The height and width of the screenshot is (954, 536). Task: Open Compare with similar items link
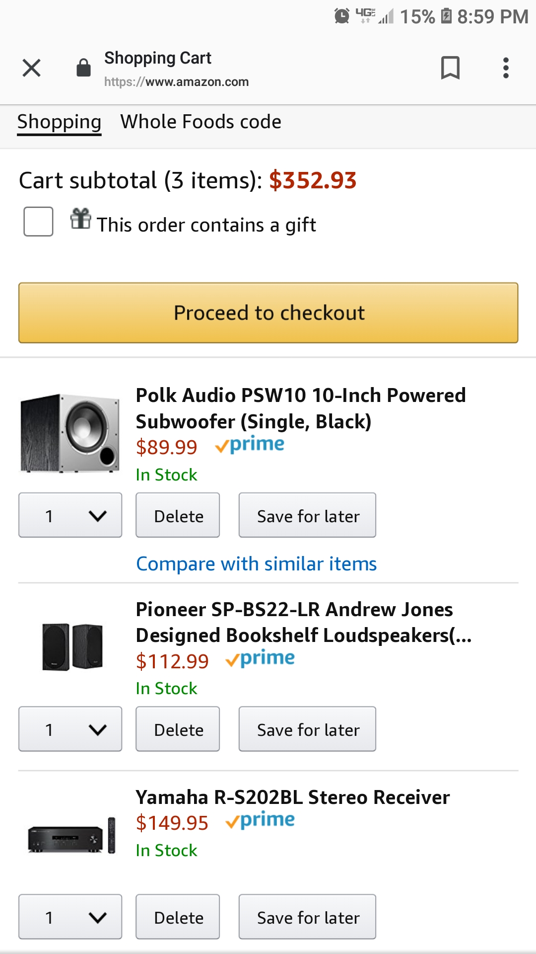coord(256,564)
